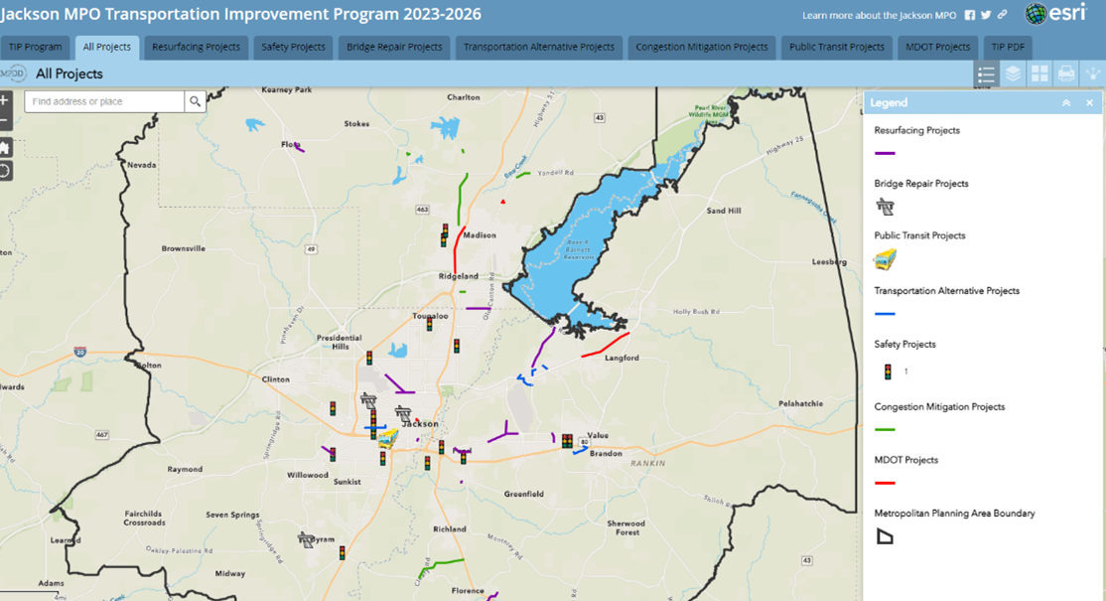Click the Ridgeland label on the map
This screenshot has height=601, width=1106.
tap(459, 276)
